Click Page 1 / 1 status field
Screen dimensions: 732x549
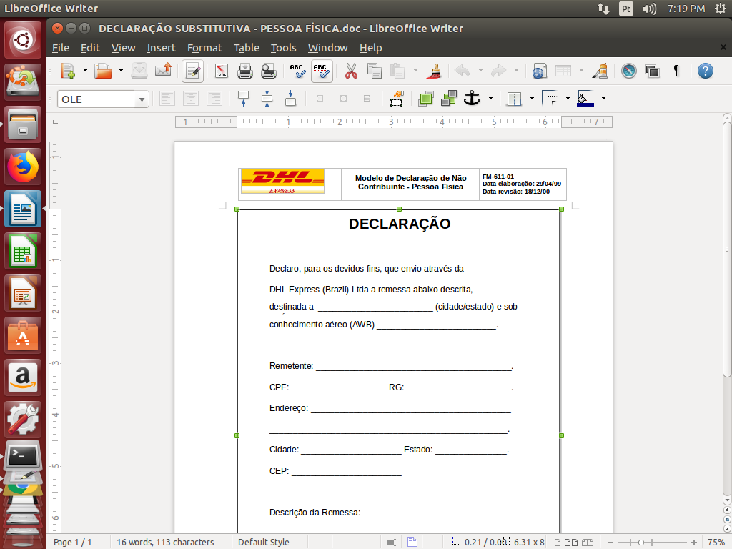point(72,543)
